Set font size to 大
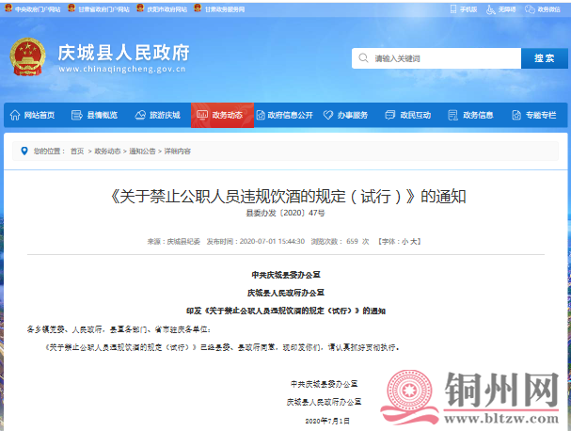This screenshot has width=571, height=431. point(414,241)
